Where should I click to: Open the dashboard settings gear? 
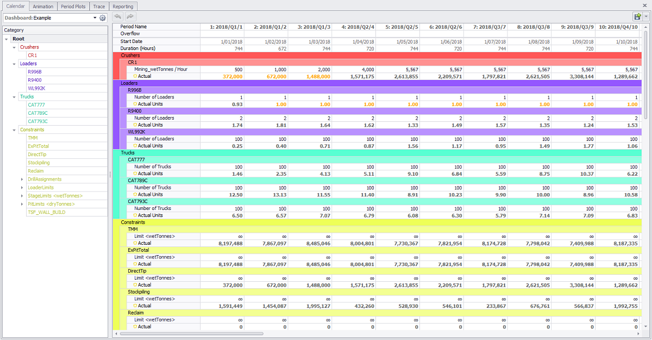pyautogui.click(x=102, y=17)
